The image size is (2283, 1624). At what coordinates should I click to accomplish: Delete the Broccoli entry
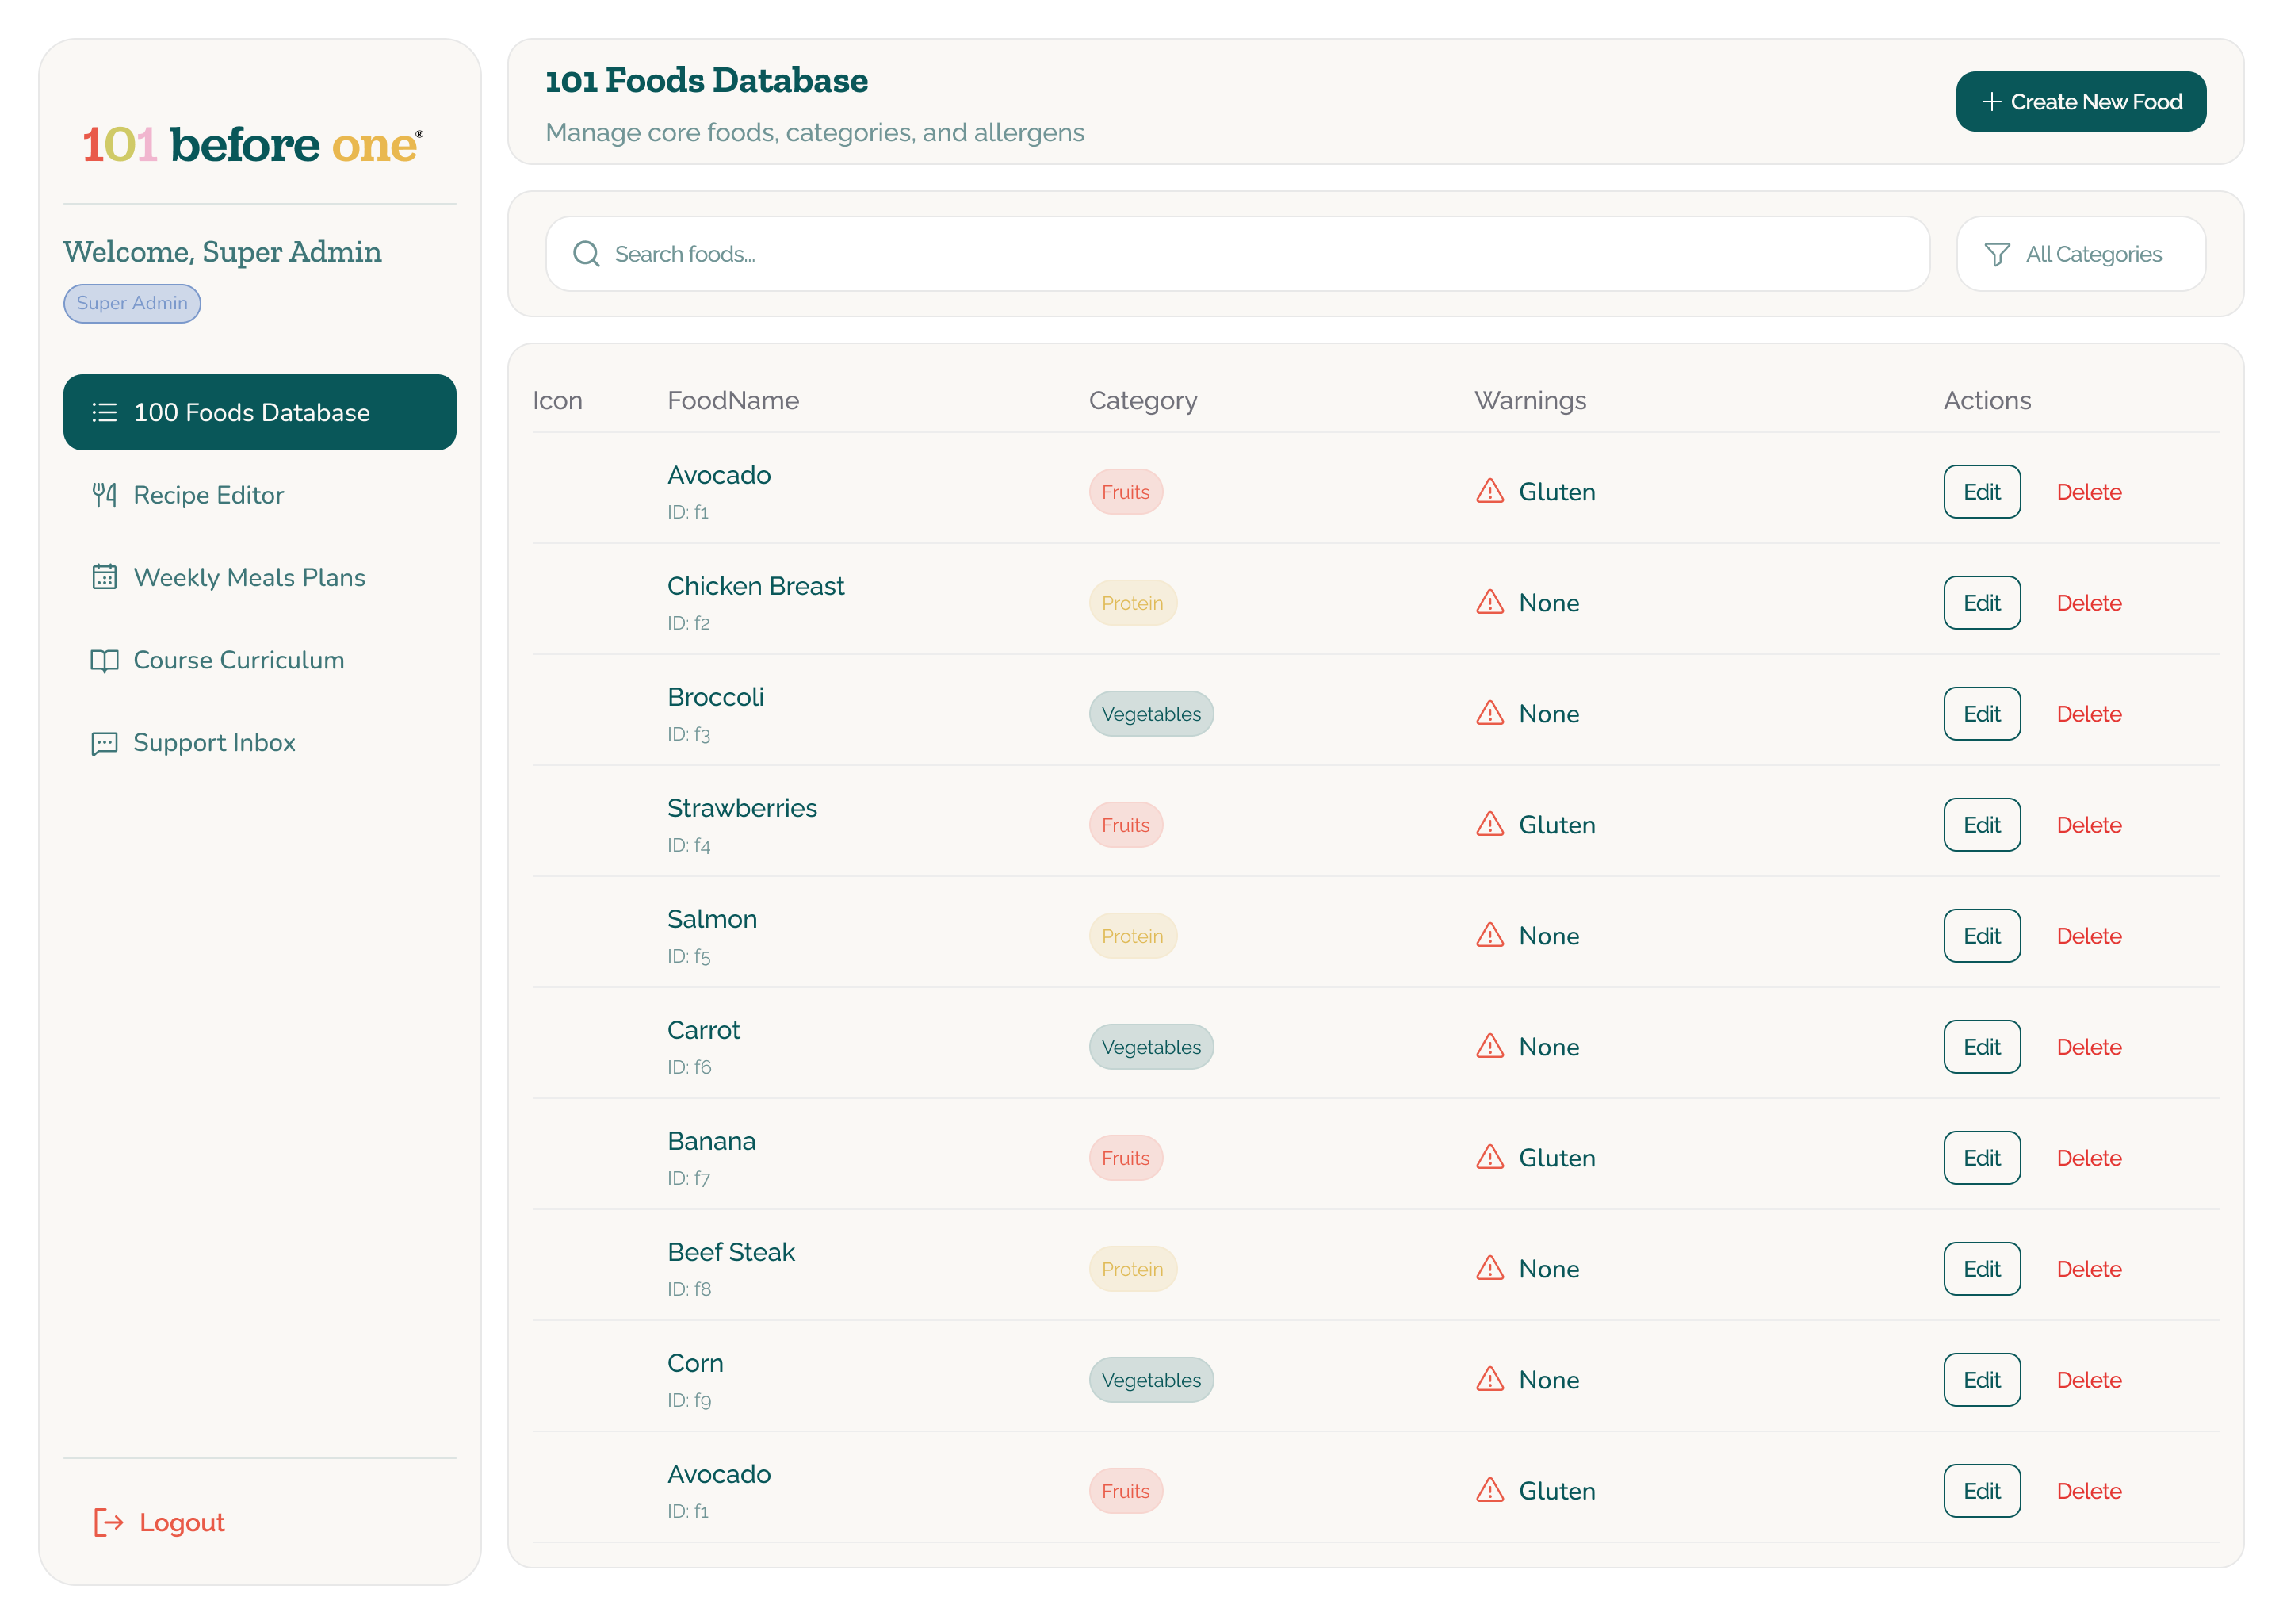click(x=2088, y=714)
